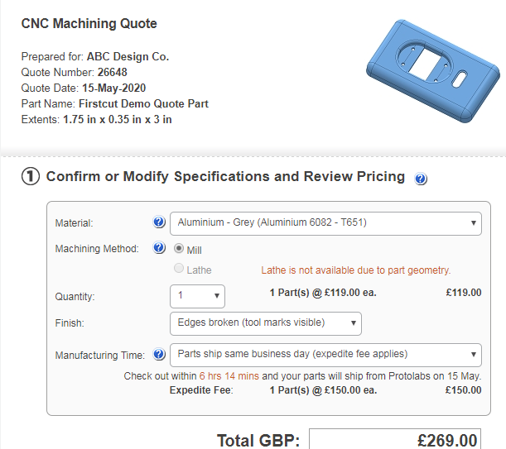The width and height of the screenshot is (506, 449).
Task: Click the Confirm or Modify Specifications heading
Action: [225, 177]
